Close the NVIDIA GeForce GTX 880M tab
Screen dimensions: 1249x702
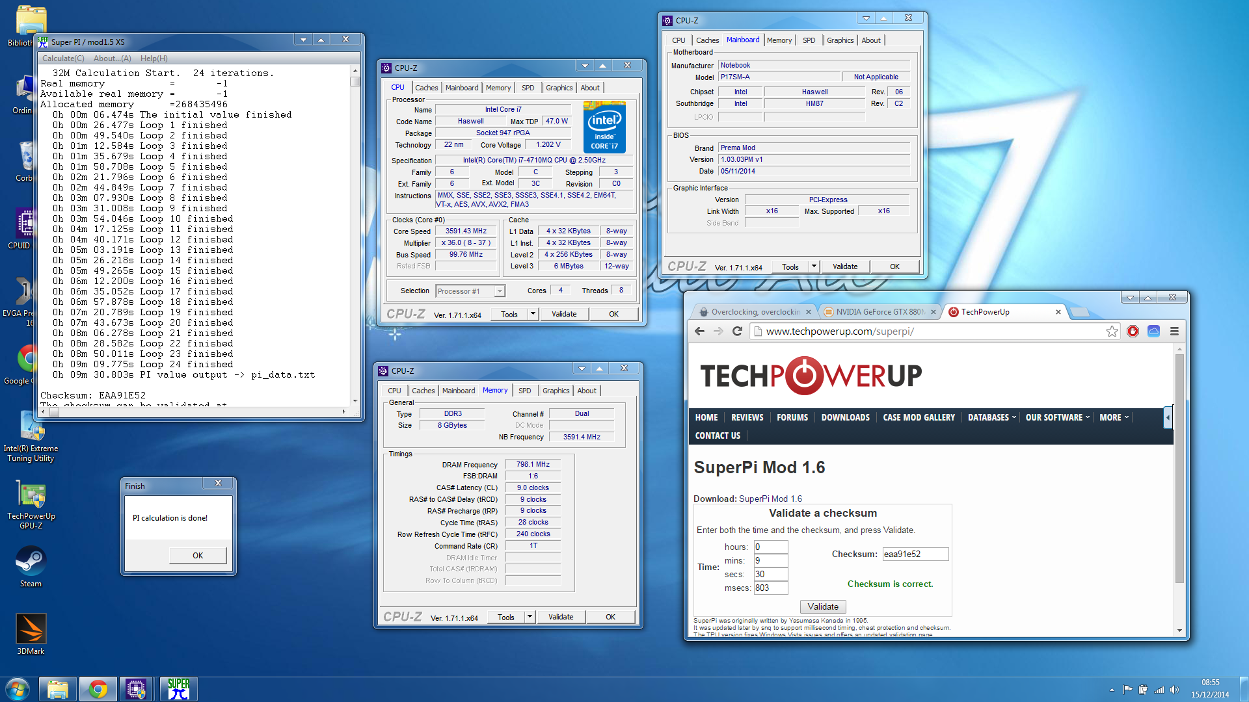tap(933, 312)
